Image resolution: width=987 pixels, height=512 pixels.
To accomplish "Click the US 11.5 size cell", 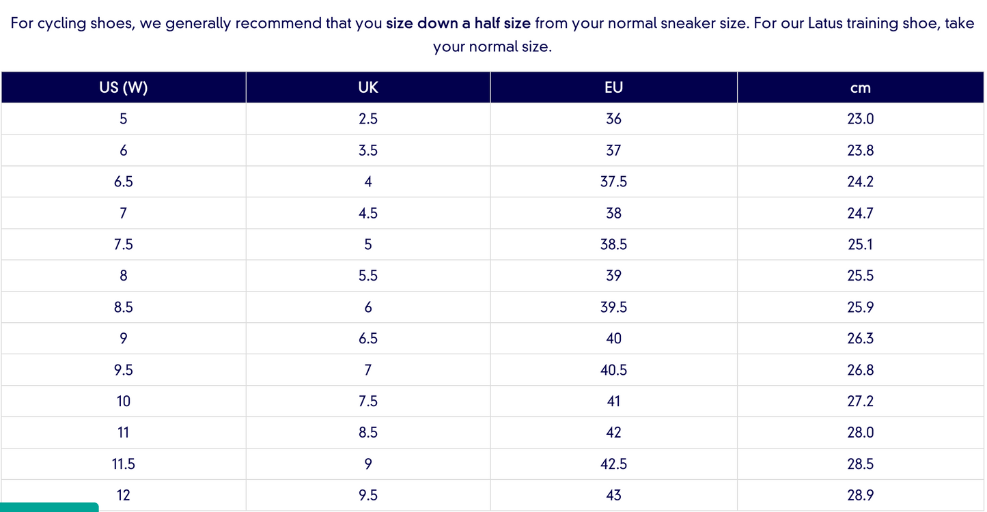I will coord(124,464).
